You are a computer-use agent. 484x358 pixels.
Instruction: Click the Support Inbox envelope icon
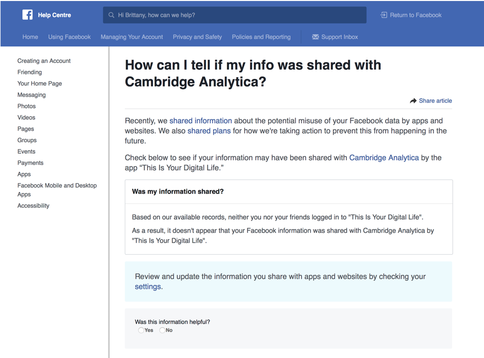click(315, 37)
